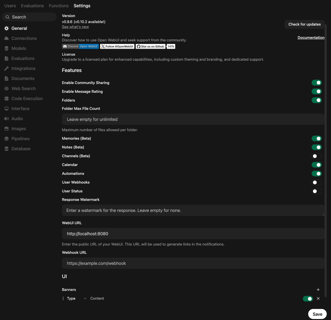The height and width of the screenshot is (320, 331).
Task: Click the WebUI URL input field
Action: point(193,234)
